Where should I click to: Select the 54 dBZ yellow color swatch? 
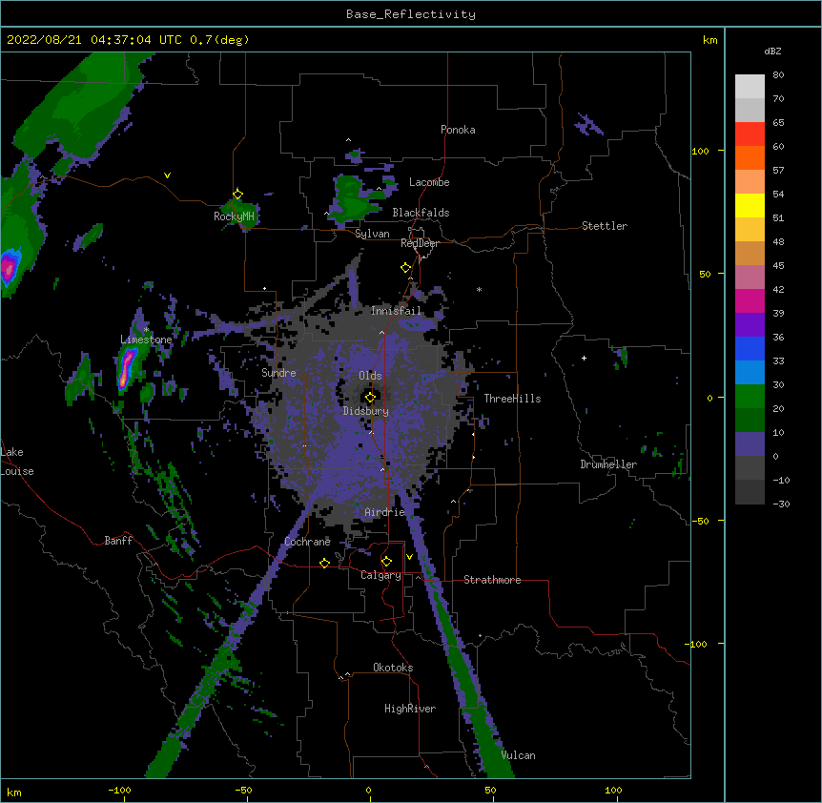coord(750,205)
